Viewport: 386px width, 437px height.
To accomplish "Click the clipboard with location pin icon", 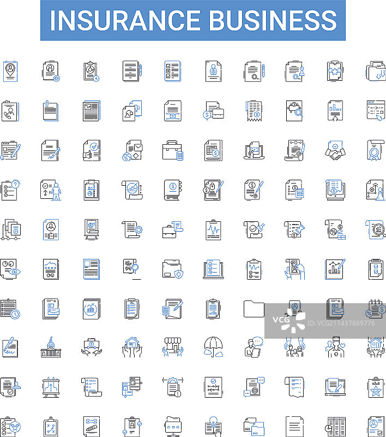I will pos(10,72).
